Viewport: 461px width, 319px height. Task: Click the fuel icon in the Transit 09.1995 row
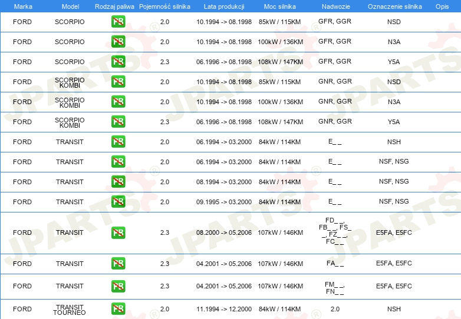point(118,201)
